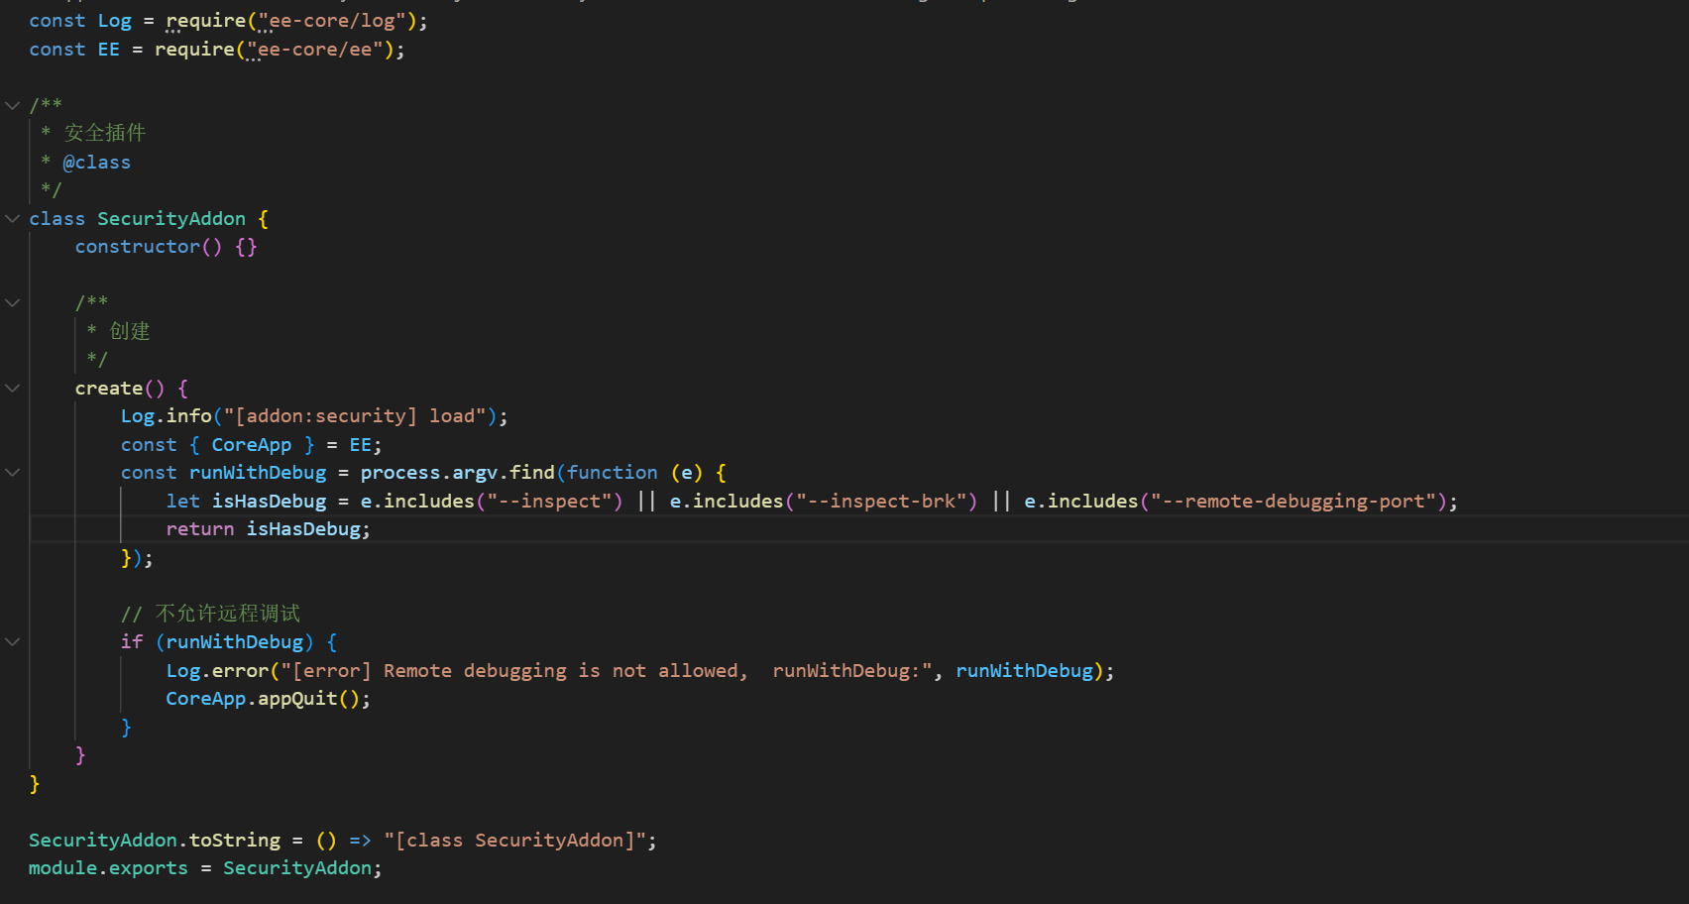Screen dimensions: 1689x904
Task: Fold the if (runWithDebug) block
Action: (13, 641)
